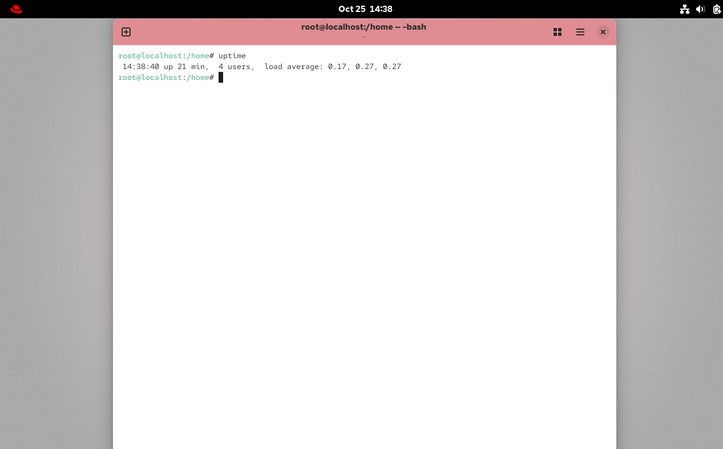Click the Red Hat activities logo

[x=15, y=9]
